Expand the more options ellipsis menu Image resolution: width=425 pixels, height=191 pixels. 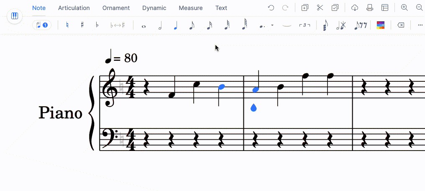(x=420, y=25)
